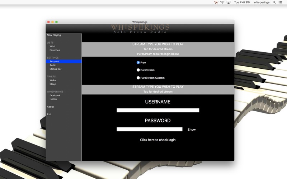Click into the Username field
Image resolution: width=287 pixels, height=179 pixels.
click(158, 110)
